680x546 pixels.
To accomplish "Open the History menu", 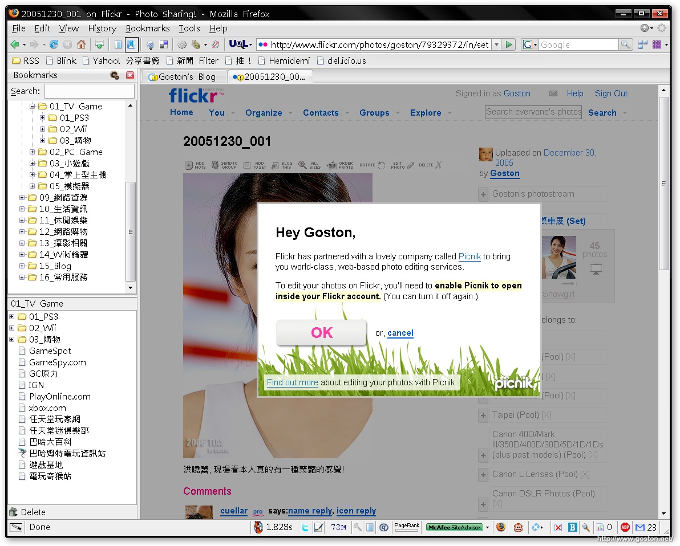I will pos(102,28).
